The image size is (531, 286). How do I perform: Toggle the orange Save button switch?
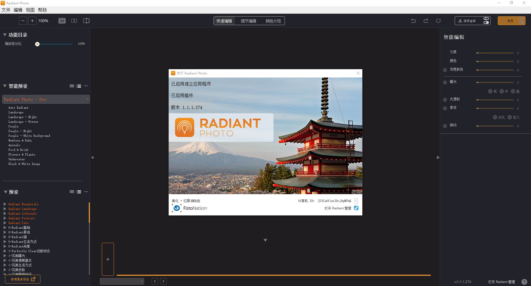point(521,21)
